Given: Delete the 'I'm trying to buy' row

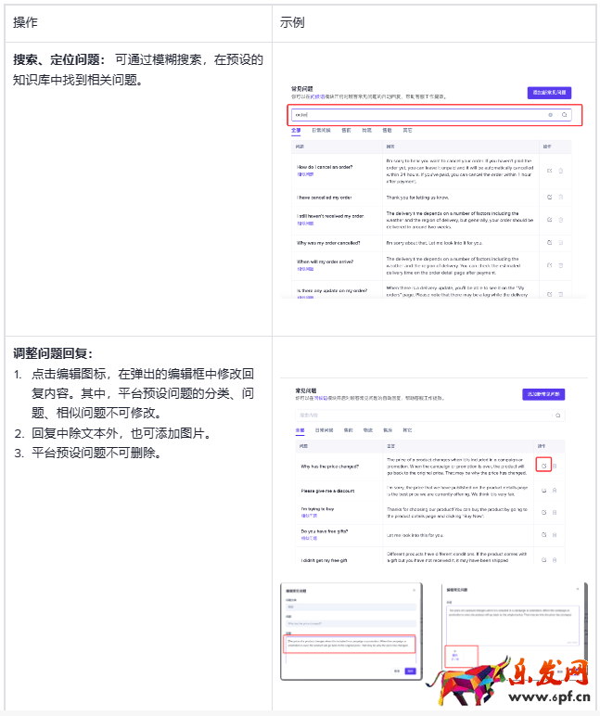Looking at the screenshot, I should coord(555,512).
